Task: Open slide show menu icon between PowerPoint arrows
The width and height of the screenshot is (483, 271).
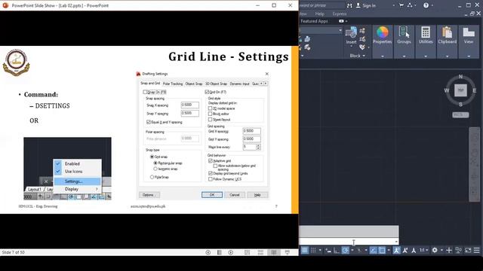Action: 220,252
